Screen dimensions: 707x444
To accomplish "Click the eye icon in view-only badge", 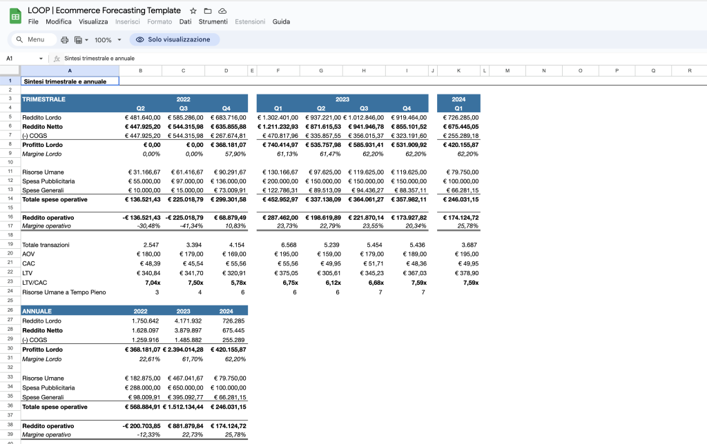I will 139,39.
